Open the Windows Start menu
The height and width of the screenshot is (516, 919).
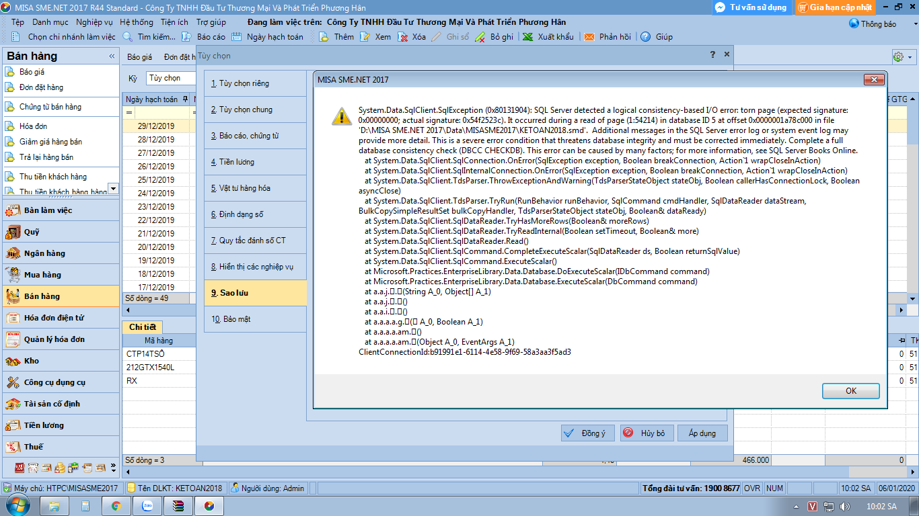click(x=18, y=505)
